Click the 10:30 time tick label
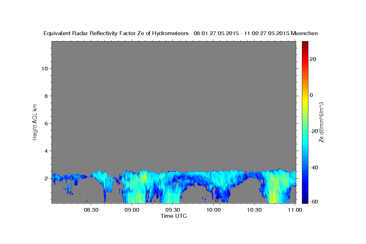The width and height of the screenshot is (366, 244). point(254,210)
